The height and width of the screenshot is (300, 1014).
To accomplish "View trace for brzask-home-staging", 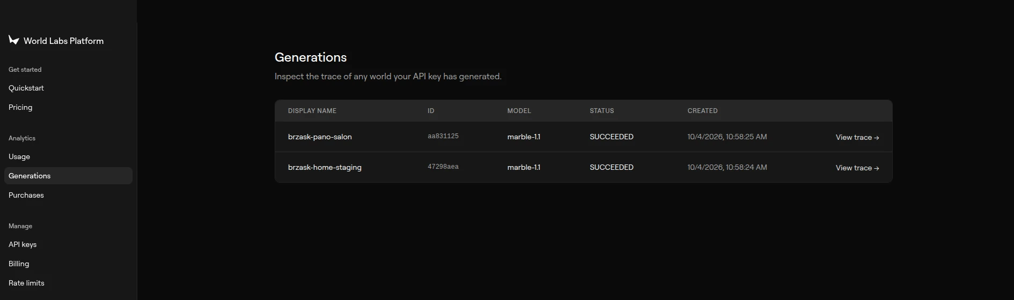I will pos(857,168).
